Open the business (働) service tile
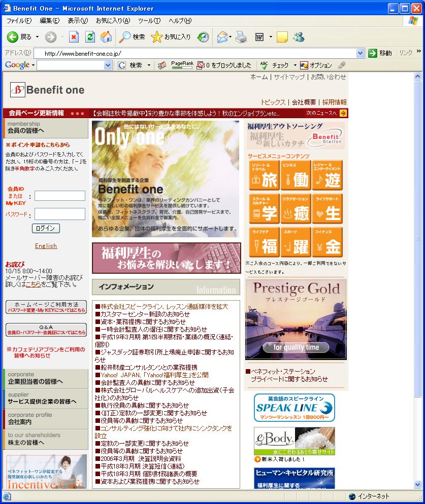 click(296, 175)
